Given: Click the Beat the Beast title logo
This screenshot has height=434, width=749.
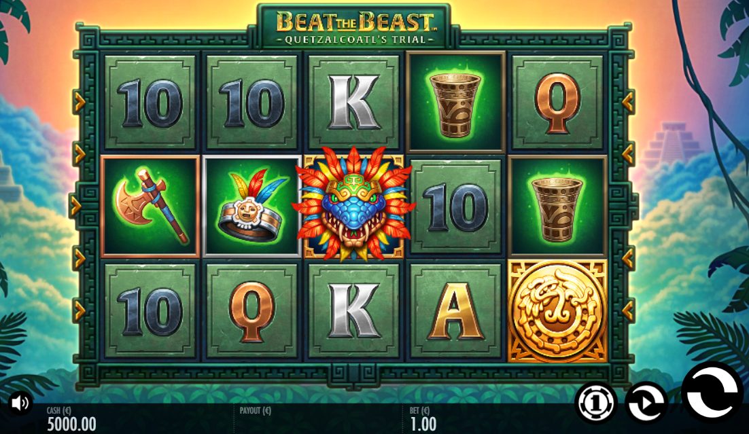Looking at the screenshot, I should 354,27.
